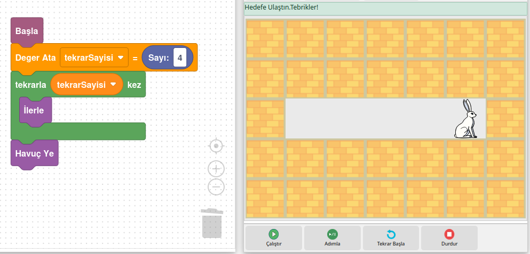Select the İlerle move block
Screen dimensions: 530x254
(34, 111)
